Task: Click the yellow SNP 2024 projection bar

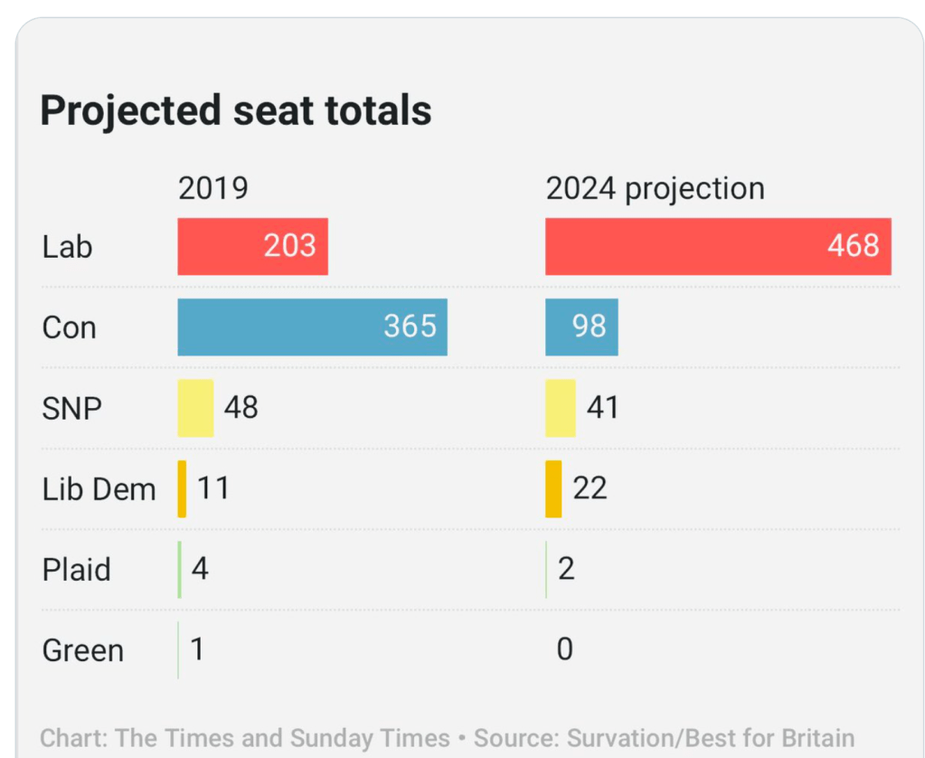Action: coord(560,408)
